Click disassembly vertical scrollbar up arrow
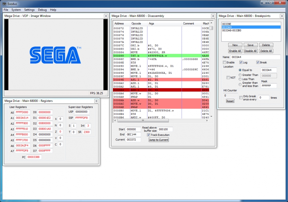Image resolution: width=288 pixels, height=202 pixels. point(211,23)
